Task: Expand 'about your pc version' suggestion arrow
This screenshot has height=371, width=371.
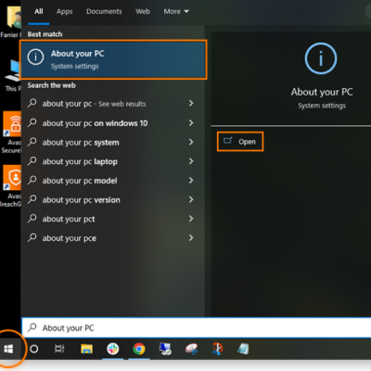Action: click(x=191, y=199)
